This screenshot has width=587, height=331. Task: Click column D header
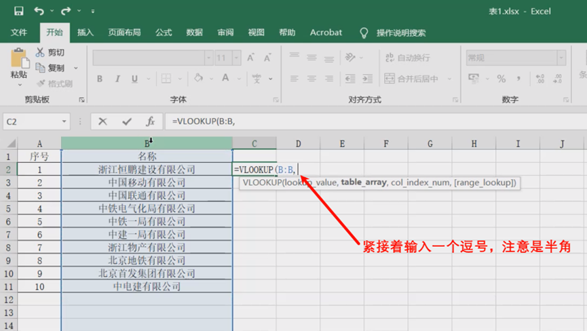(x=298, y=144)
